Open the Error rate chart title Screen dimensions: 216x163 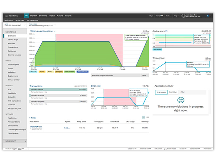tap(96, 86)
